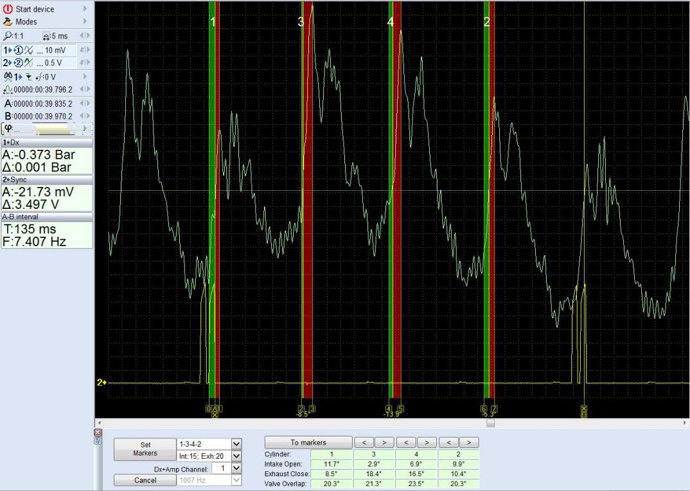Expand the Start device submenu arrow

85,9
